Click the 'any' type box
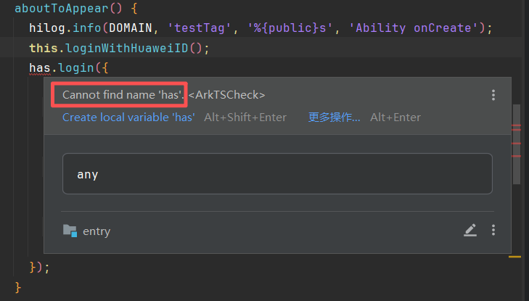Image resolution: width=529 pixels, height=301 pixels. pos(277,173)
